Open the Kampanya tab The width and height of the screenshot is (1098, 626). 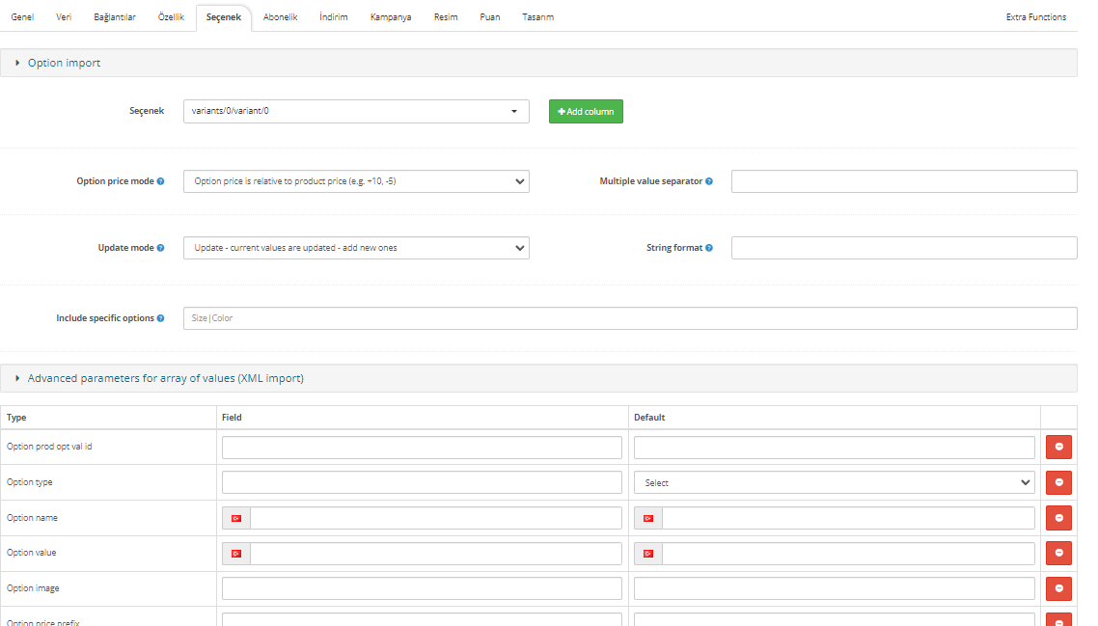[x=391, y=16]
